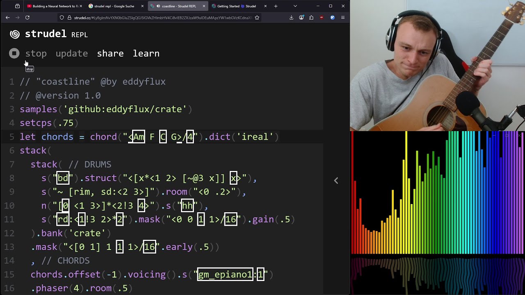Click the webcam video of guitarist

(437, 66)
